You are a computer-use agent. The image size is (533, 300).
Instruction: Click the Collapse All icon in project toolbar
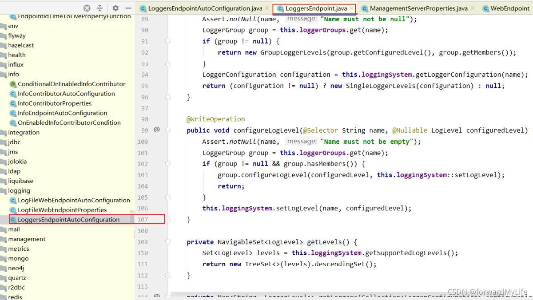tap(100, 8)
